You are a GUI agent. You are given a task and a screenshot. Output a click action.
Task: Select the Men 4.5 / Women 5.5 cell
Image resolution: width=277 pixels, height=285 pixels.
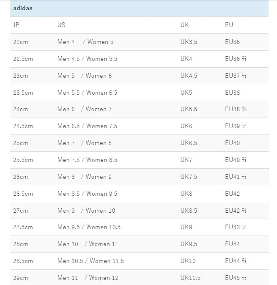click(x=87, y=59)
